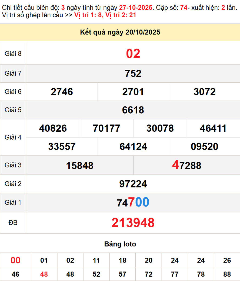Click the Vị trí 1: 8 position text

click(88, 15)
